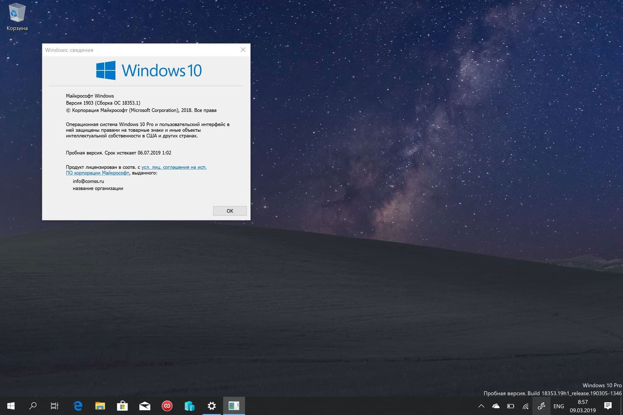The height and width of the screenshot is (415, 623).
Task: Activate the taskbar Search
Action: (x=33, y=406)
